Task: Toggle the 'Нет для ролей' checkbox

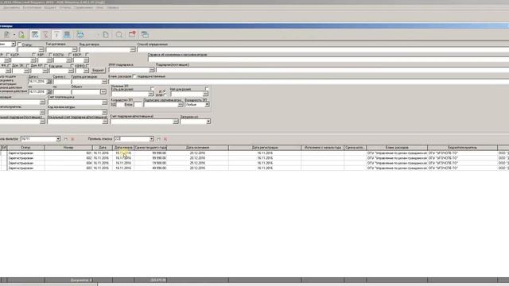Action: [207, 88]
